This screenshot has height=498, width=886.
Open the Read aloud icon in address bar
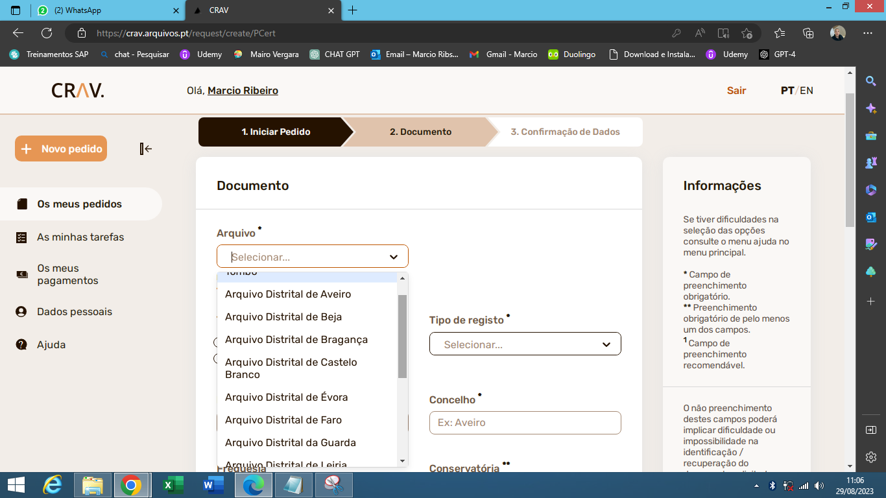(700, 33)
